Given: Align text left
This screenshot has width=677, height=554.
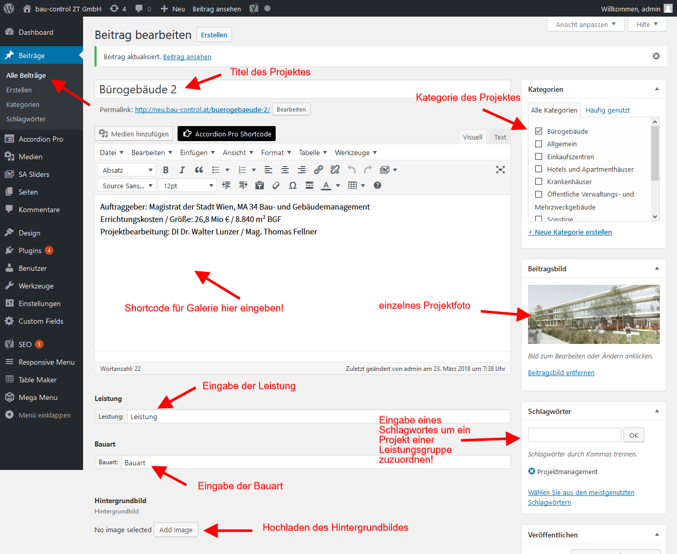Looking at the screenshot, I should click(x=268, y=170).
